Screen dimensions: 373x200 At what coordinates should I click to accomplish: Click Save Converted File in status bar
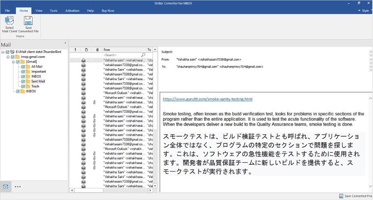(x=355, y=196)
